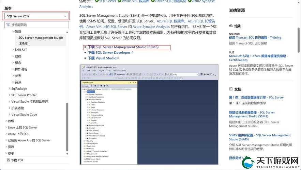Screen dimensions: 301x170
Task: Click the page vertical scrollbar on right
Action: tap(299, 40)
